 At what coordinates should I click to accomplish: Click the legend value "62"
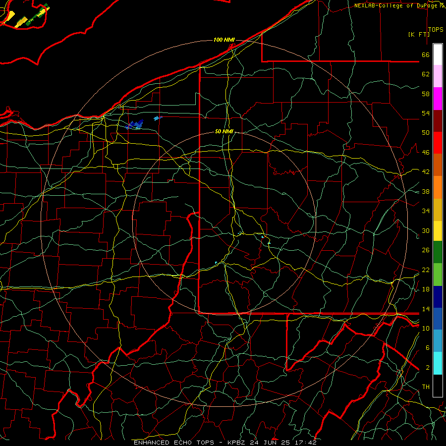426,74
